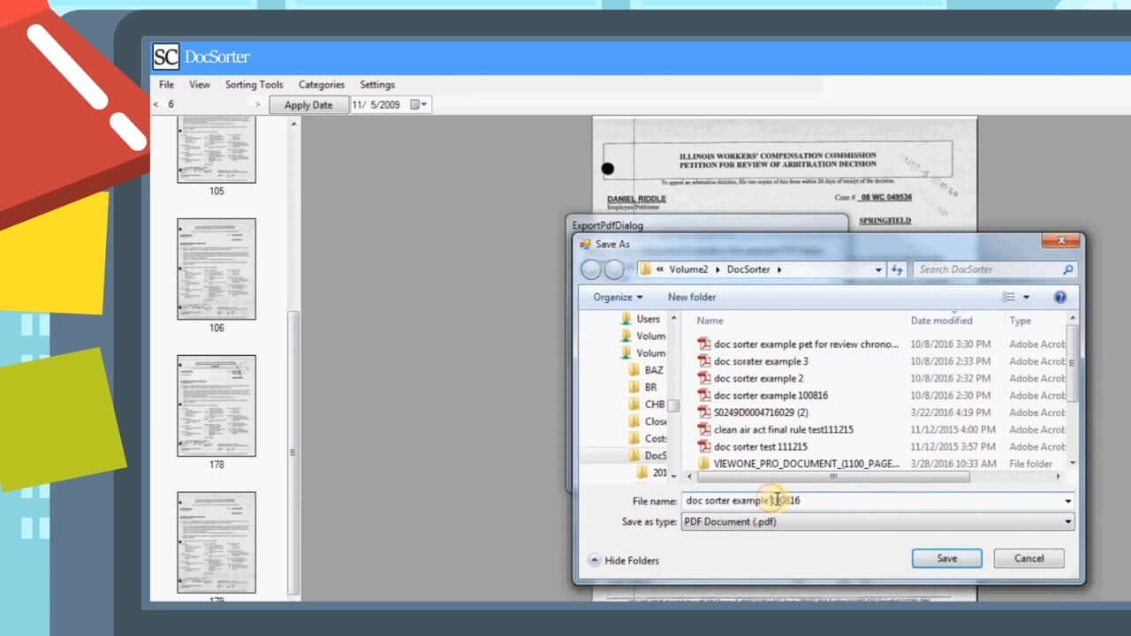The height and width of the screenshot is (636, 1131).
Task: Open the calendar picker next to the date
Action: click(418, 105)
